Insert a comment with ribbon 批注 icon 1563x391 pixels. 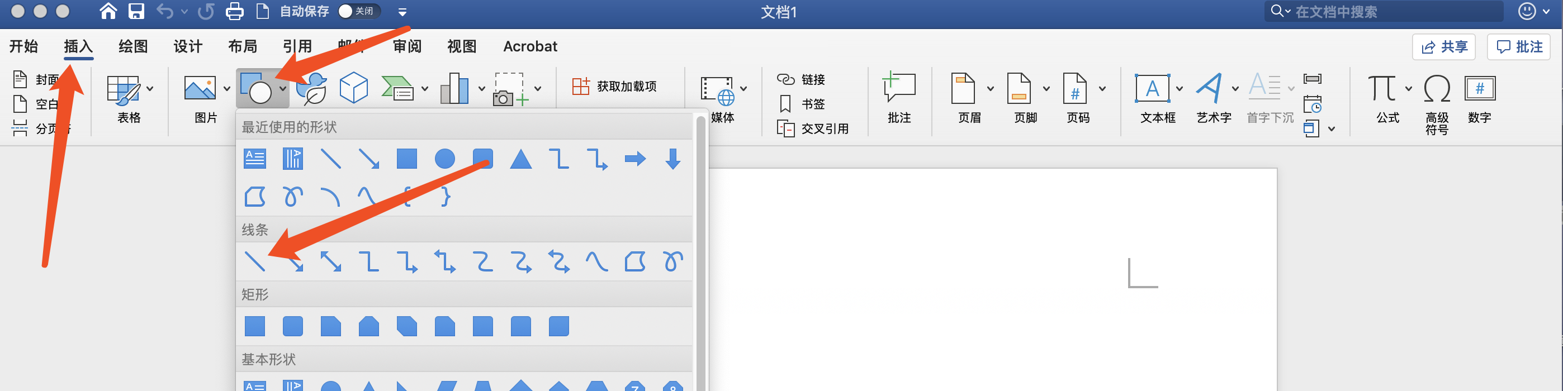coord(898,88)
